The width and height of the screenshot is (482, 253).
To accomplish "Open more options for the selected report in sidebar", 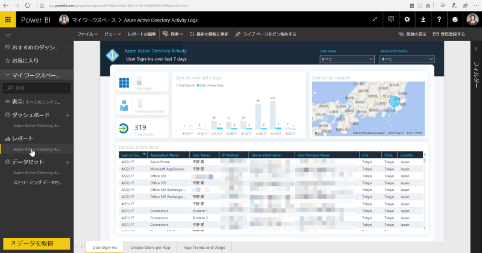I will click(67, 149).
